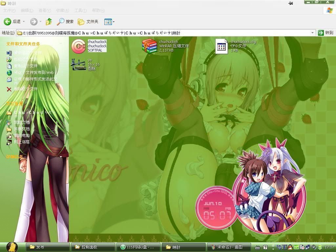Viewport: 336px width, 252px height.
Task: Switch to 控制面板 taskbar window
Action: coord(93,247)
